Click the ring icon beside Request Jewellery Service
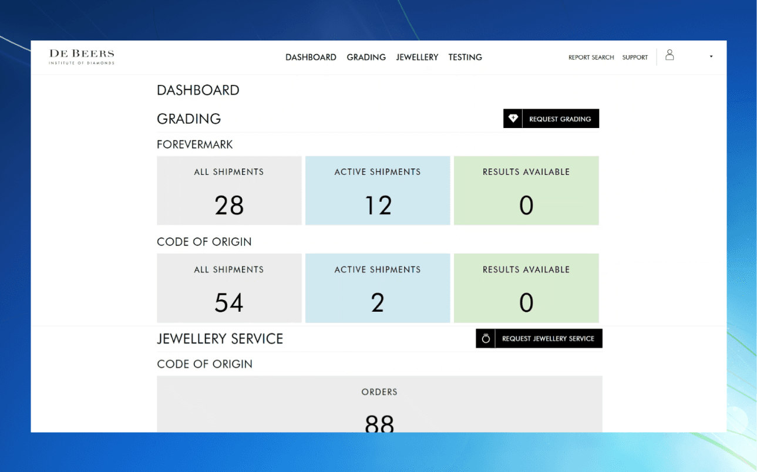Viewport: 757px width, 472px height. (486, 339)
